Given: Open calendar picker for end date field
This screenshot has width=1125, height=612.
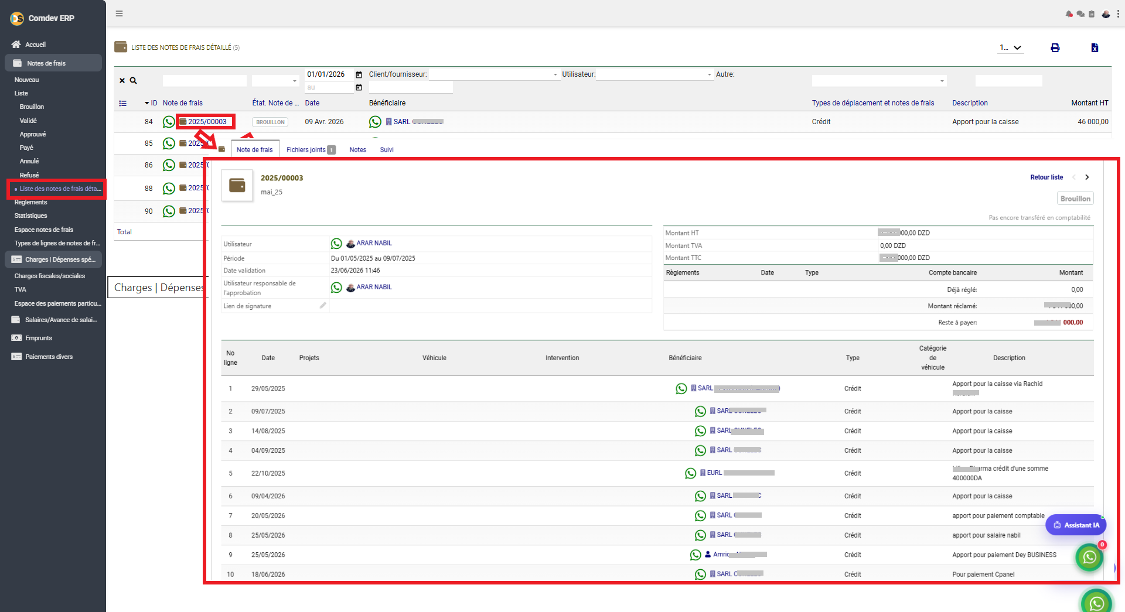Looking at the screenshot, I should [359, 88].
